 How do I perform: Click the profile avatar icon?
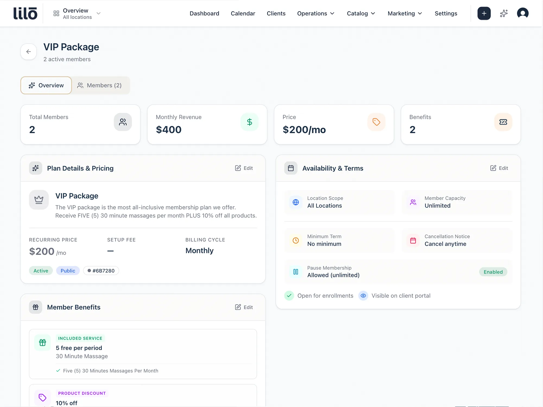pos(523,13)
